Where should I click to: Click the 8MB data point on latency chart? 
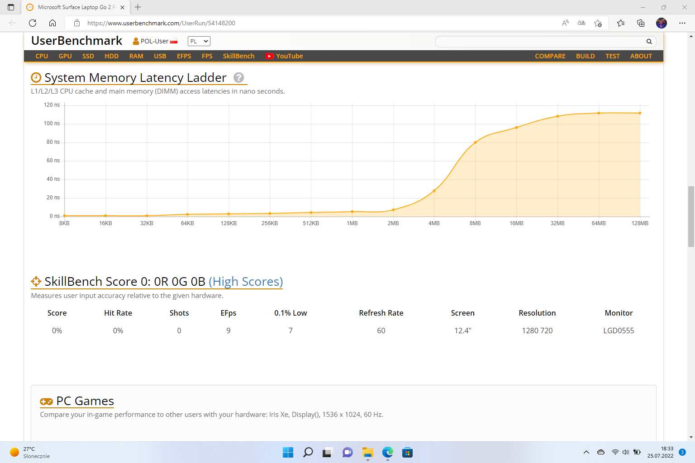click(x=475, y=142)
